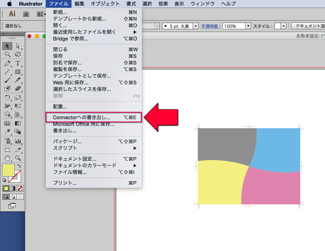Expand the recently used files submenu
325x251 pixels.
[94, 32]
